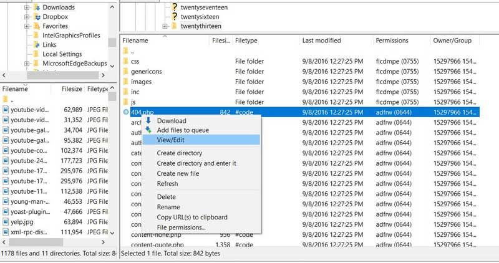Select the twentysixteen folder in remote tree
Viewport: 499px width, 263px height.
click(x=201, y=16)
